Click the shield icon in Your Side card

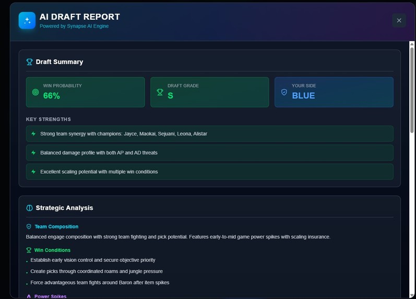coord(284,92)
